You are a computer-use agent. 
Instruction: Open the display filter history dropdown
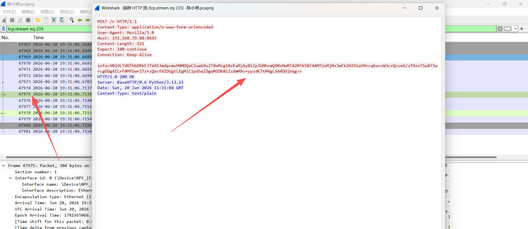516,29
